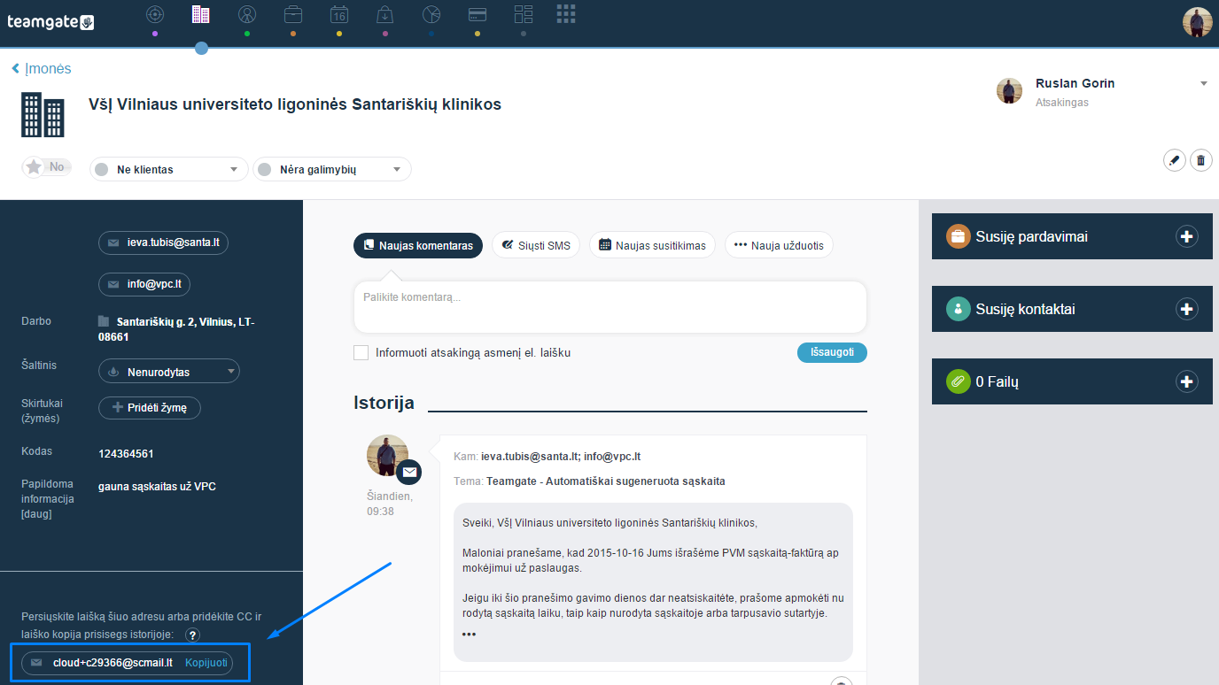Expand the truncated email message ellipsis
Screen dimensions: 1219x685
[x=469, y=635]
